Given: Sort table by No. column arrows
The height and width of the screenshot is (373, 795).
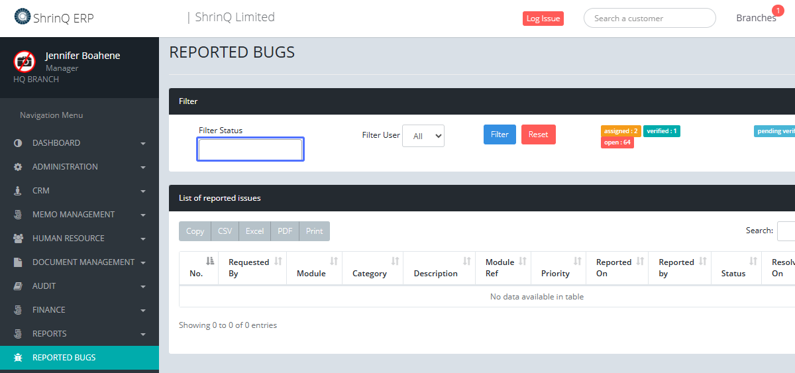Looking at the screenshot, I should pos(210,261).
